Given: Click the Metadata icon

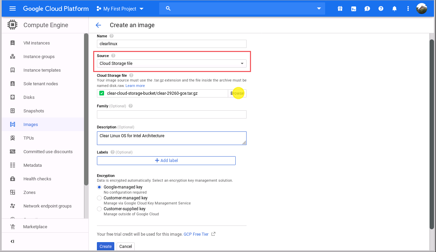Looking at the screenshot, I should coord(13,165).
